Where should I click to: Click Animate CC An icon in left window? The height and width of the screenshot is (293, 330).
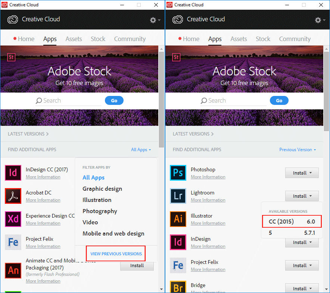coord(13,271)
